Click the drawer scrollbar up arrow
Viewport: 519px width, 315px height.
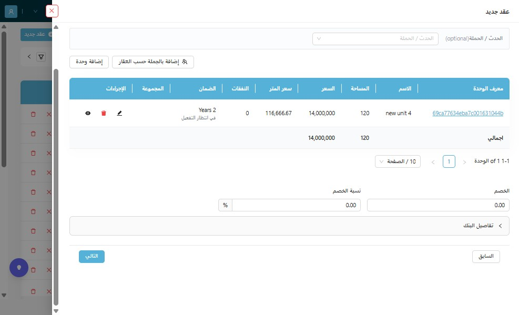pyautogui.click(x=56, y=27)
